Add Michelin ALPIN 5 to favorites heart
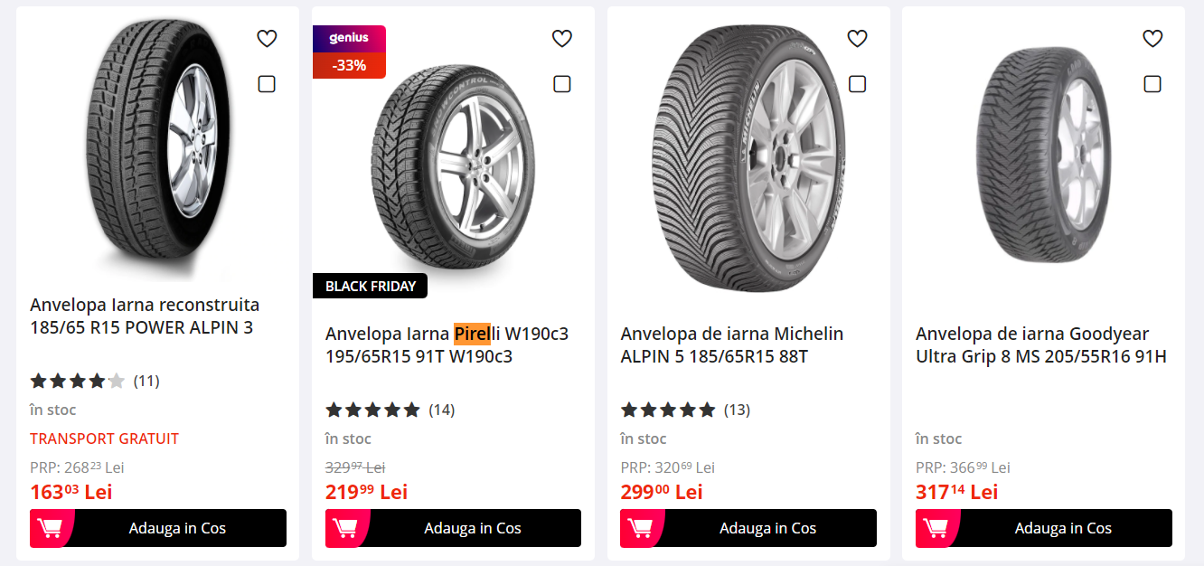1204x566 pixels. pos(857,39)
